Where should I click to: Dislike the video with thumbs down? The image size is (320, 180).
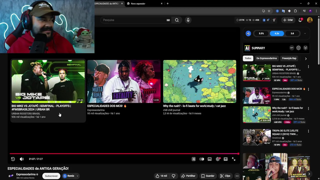(x=173, y=176)
